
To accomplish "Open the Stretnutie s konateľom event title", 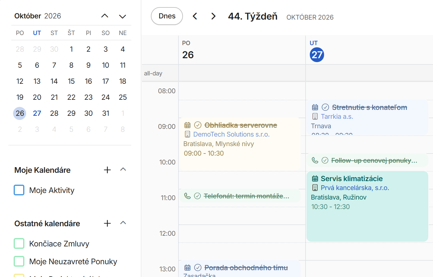I will click(x=369, y=107).
